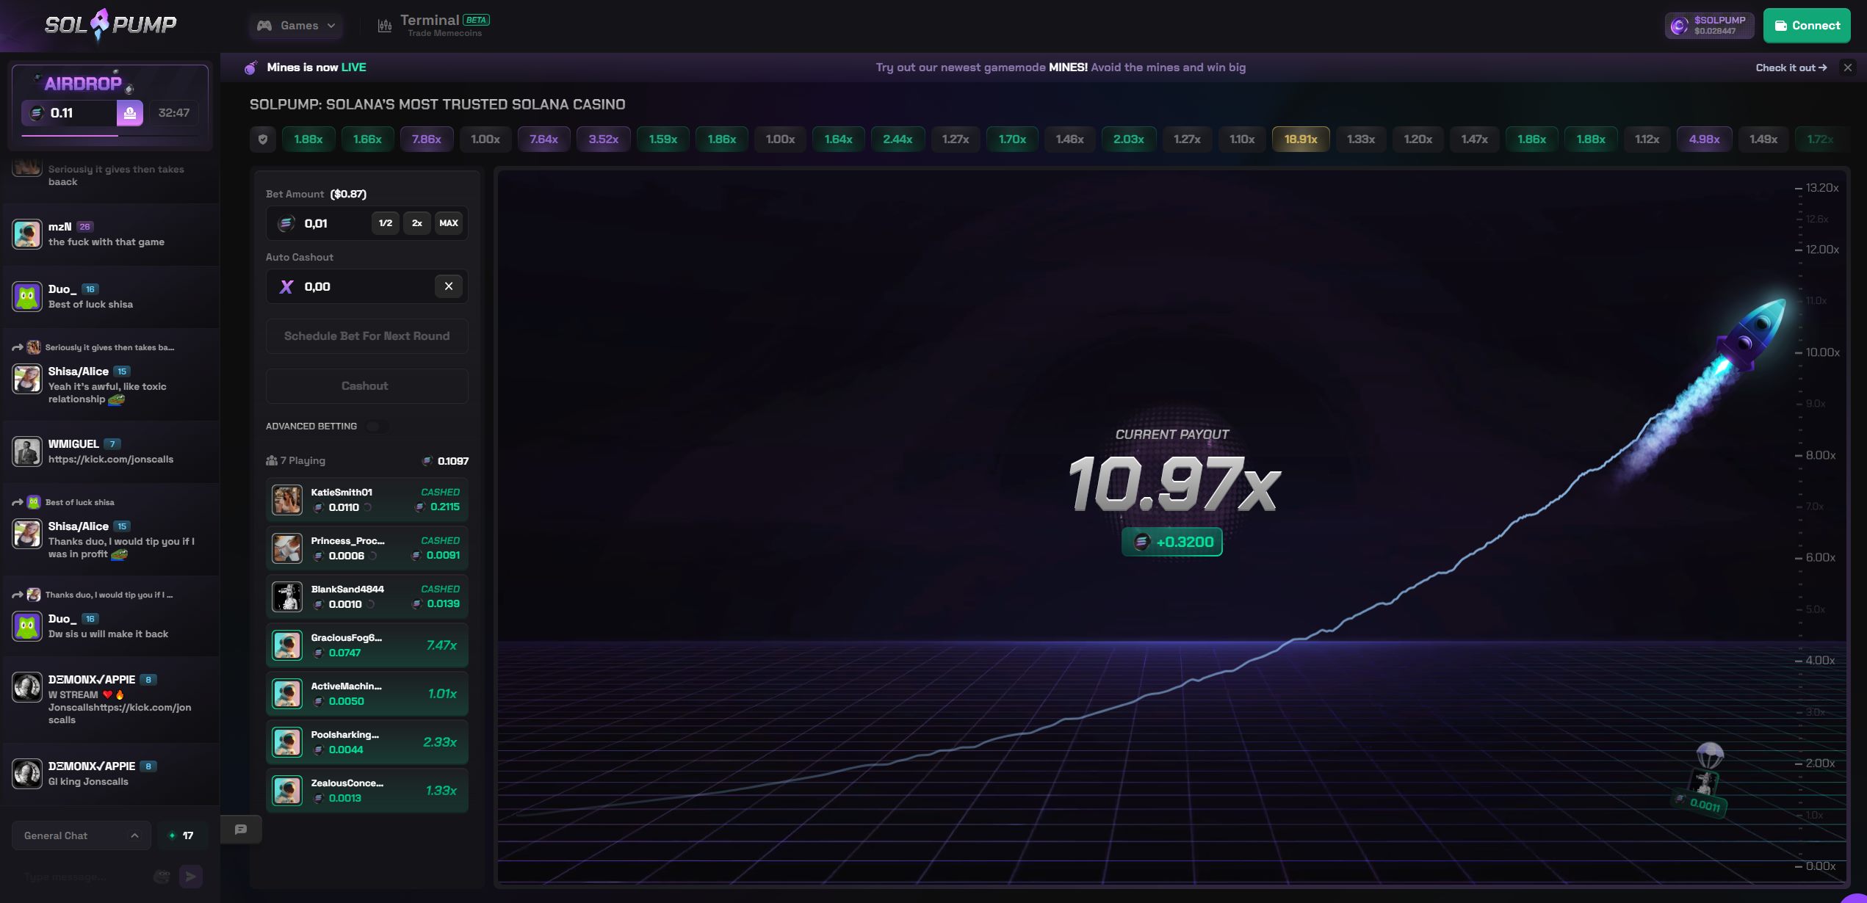Open Princess_Proc player avatar
Screen dimensions: 1867x903
point(287,548)
